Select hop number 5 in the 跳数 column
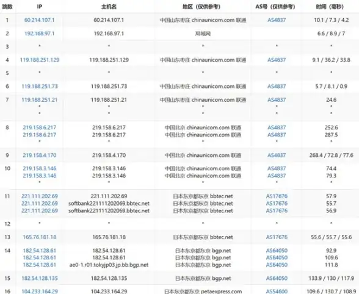The width and height of the screenshot is (359, 294). [7, 73]
